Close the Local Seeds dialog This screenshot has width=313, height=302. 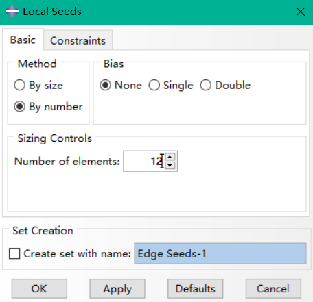coord(301,12)
